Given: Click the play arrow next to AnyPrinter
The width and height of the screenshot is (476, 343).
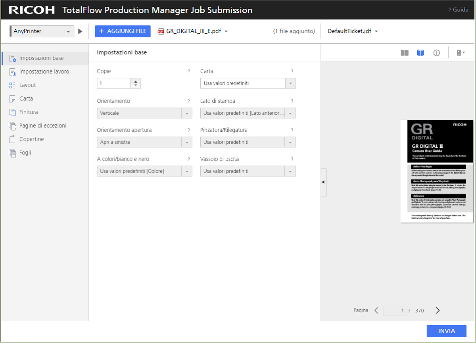Looking at the screenshot, I should (x=80, y=31).
